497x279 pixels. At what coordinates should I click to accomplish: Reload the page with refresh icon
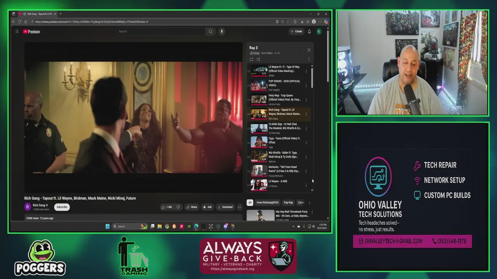pyautogui.click(x=20, y=22)
